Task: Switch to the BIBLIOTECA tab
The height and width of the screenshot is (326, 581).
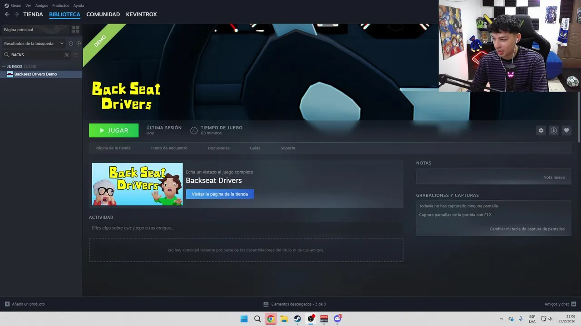Action: click(64, 14)
